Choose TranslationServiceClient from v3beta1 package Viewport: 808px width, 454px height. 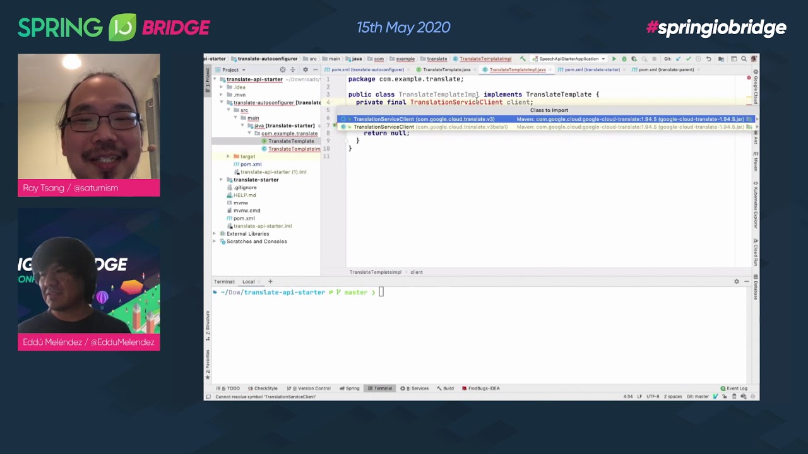pyautogui.click(x=546, y=127)
